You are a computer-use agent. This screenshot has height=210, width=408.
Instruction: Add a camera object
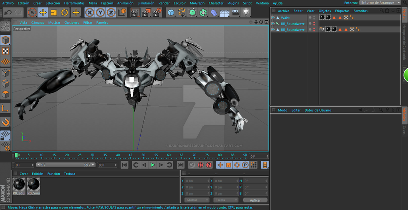pyautogui.click(x=235, y=12)
